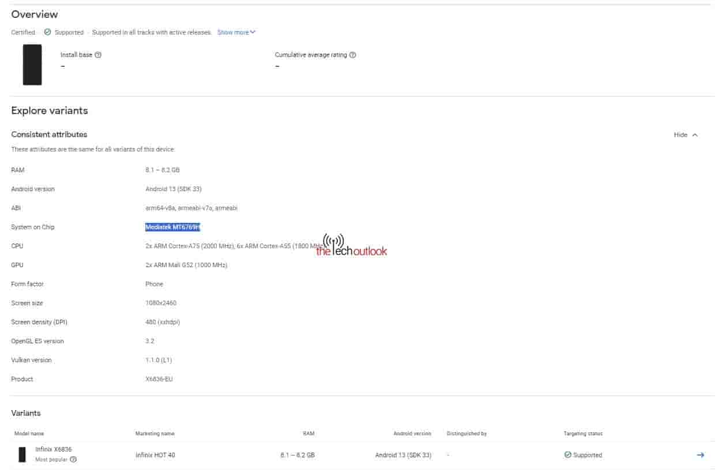Image resolution: width=722 pixels, height=474 pixels.
Task: Collapse Consistent attributes using Hide
Action: [x=686, y=135]
